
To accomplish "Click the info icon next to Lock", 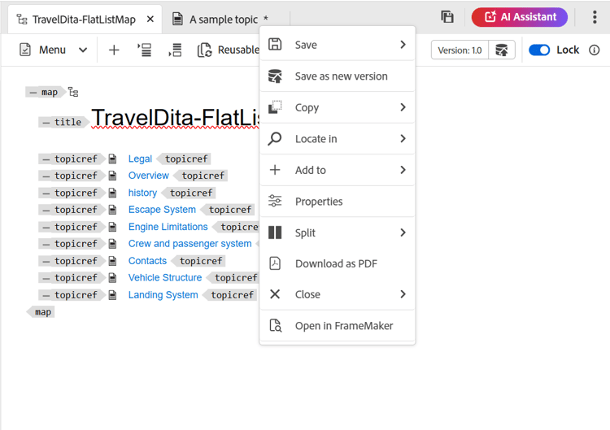I will click(594, 50).
